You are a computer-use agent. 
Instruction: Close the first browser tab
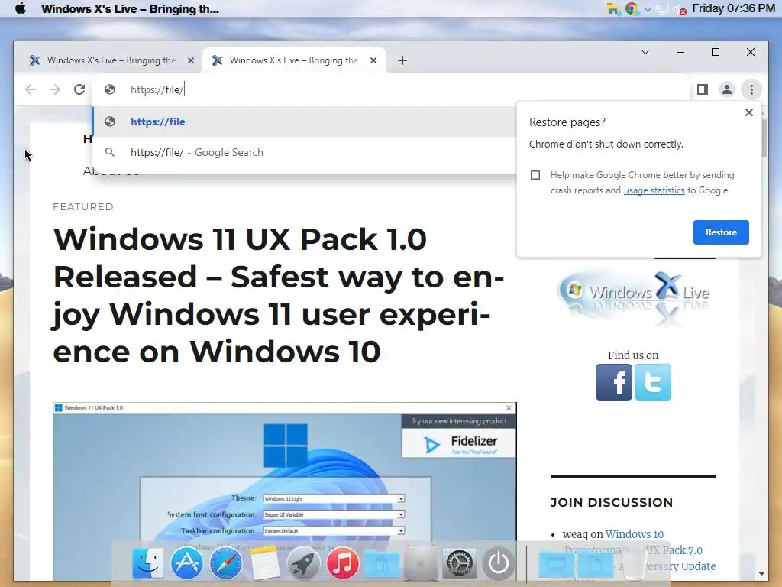click(190, 60)
